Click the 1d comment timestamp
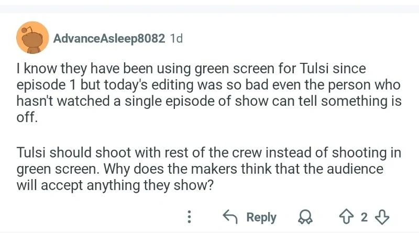The width and height of the screenshot is (419, 233). click(177, 39)
